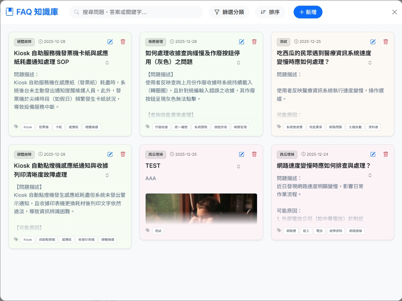Open the 篩選分類 filter menu

(229, 12)
